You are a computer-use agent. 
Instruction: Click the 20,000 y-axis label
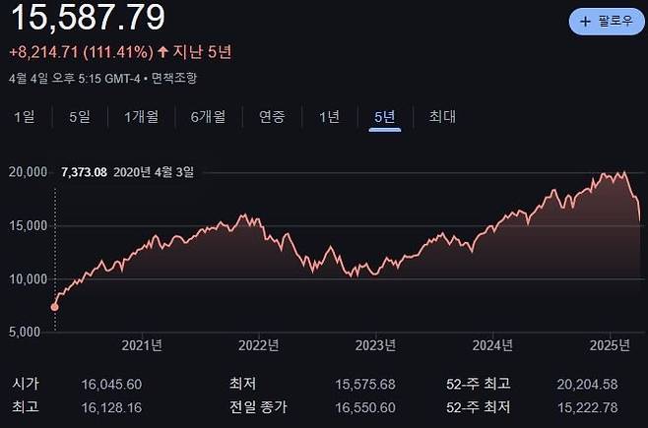(29, 172)
